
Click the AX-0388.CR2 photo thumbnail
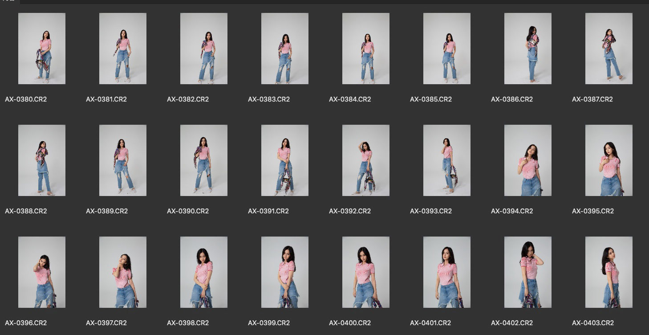(x=42, y=160)
